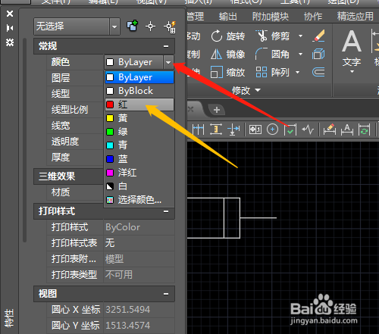
Task: Click the Explode box icon
Action: click(x=318, y=54)
